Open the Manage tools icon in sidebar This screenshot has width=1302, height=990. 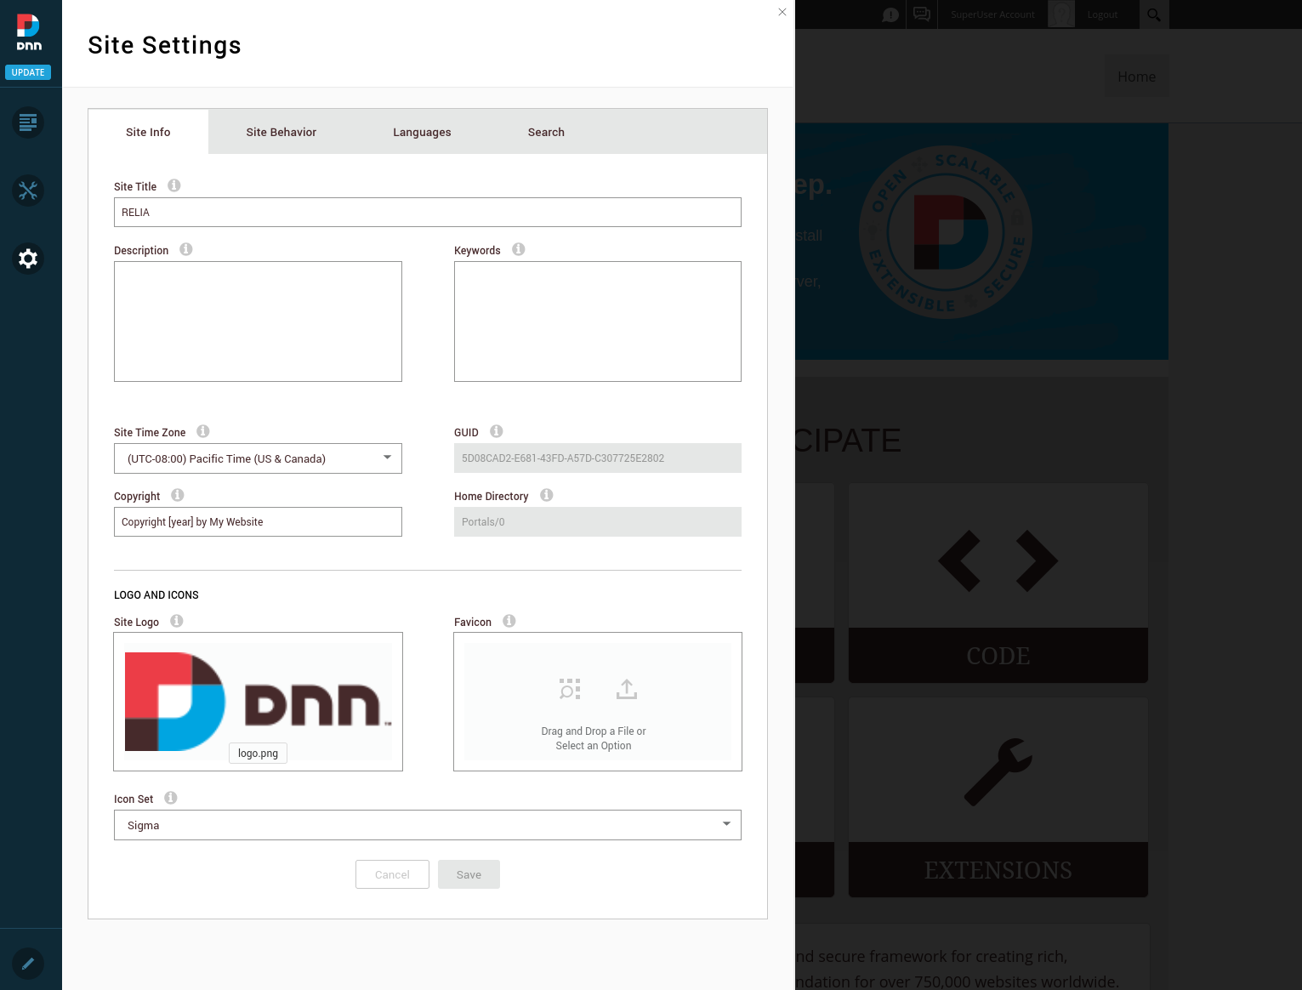tap(28, 191)
